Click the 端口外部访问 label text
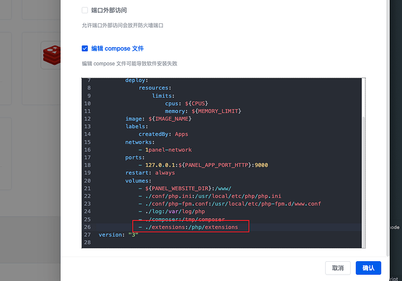The image size is (402, 281). pos(109,10)
